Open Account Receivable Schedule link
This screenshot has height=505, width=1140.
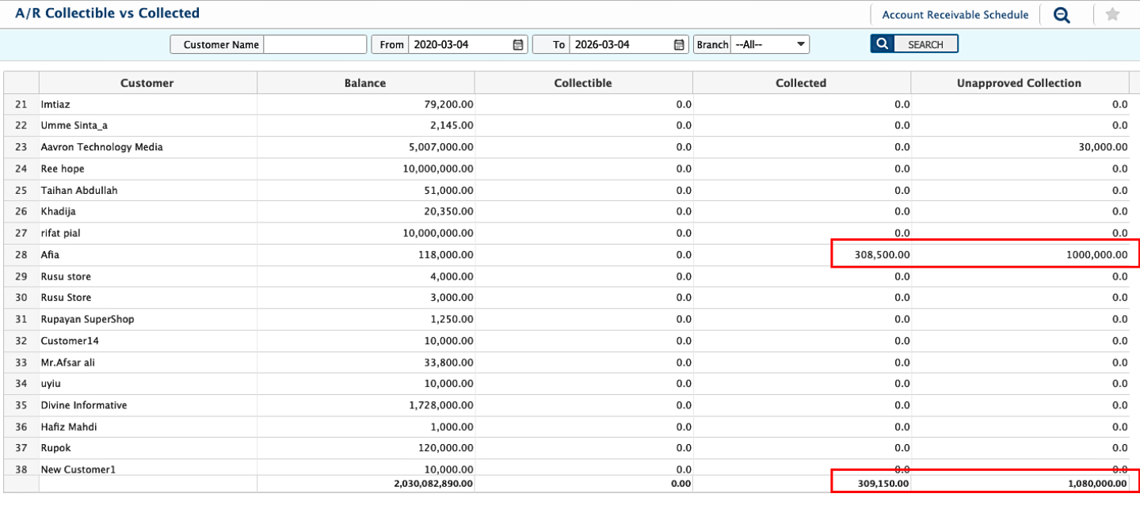(955, 15)
